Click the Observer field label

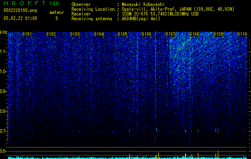[x=81, y=5]
